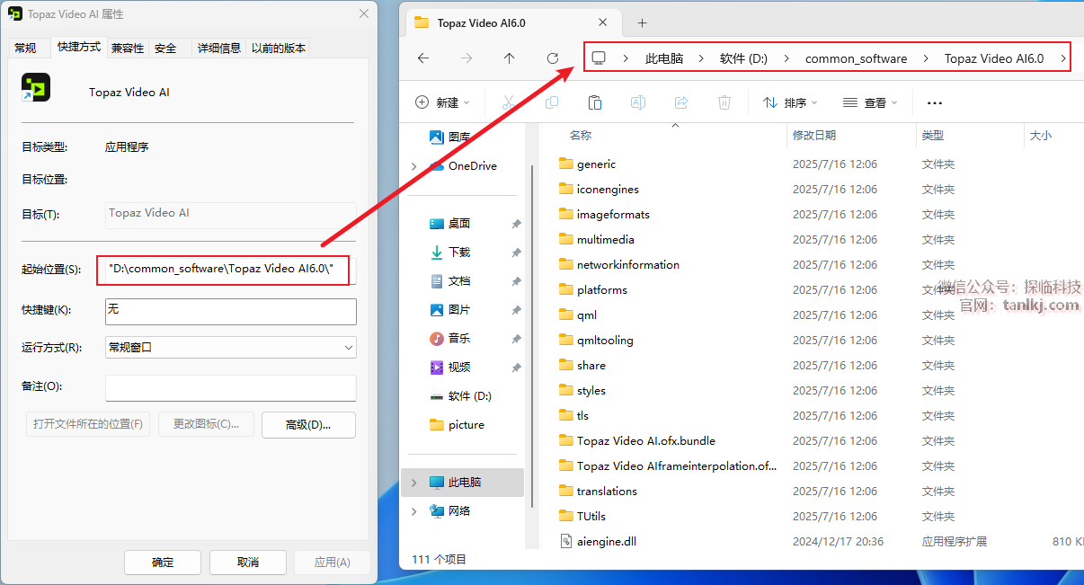Open the 运行方式 常规窗口 combo box
The height and width of the screenshot is (585, 1084).
[x=231, y=347]
